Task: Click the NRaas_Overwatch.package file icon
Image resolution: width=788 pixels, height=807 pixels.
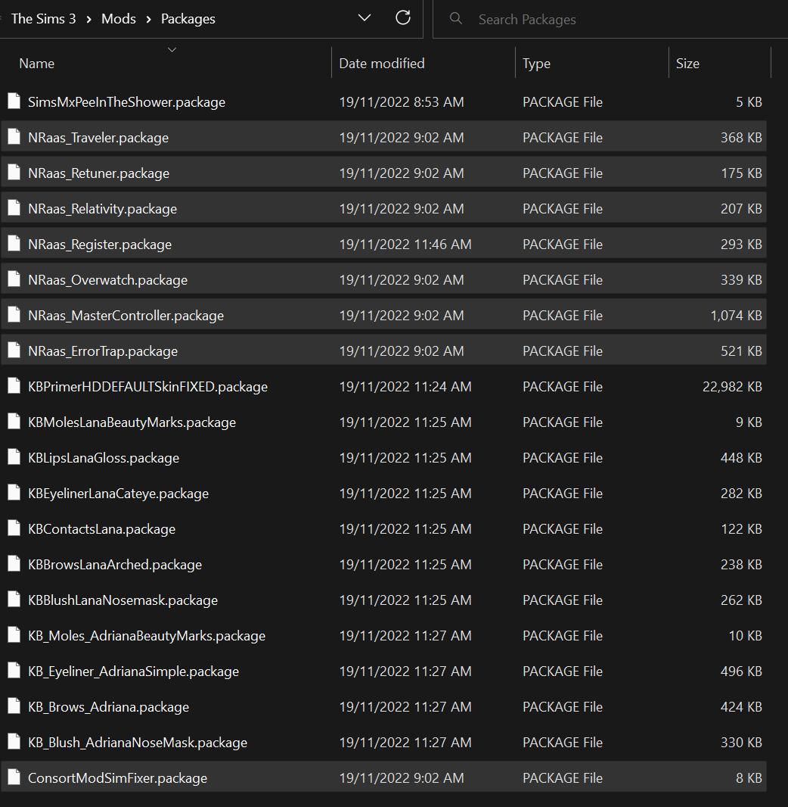Action: click(14, 279)
